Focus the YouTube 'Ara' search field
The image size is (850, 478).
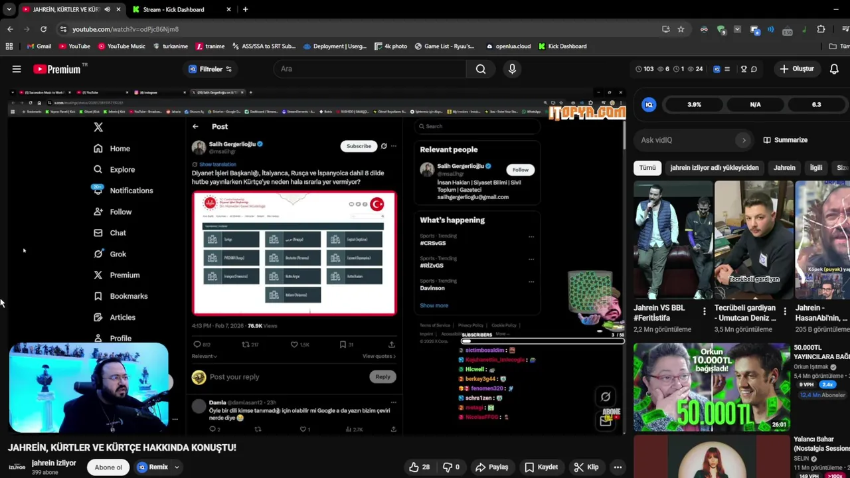369,69
